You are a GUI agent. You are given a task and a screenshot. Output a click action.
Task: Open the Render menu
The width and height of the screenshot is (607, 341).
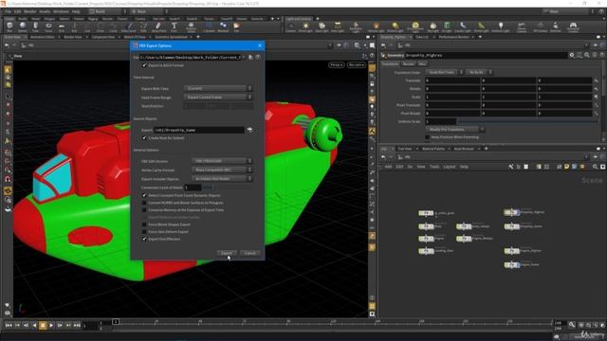[30, 11]
